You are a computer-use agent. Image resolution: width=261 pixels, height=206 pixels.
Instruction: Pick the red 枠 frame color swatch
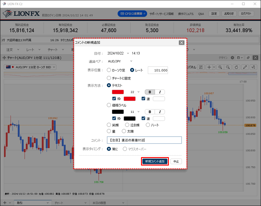[x=129, y=99]
